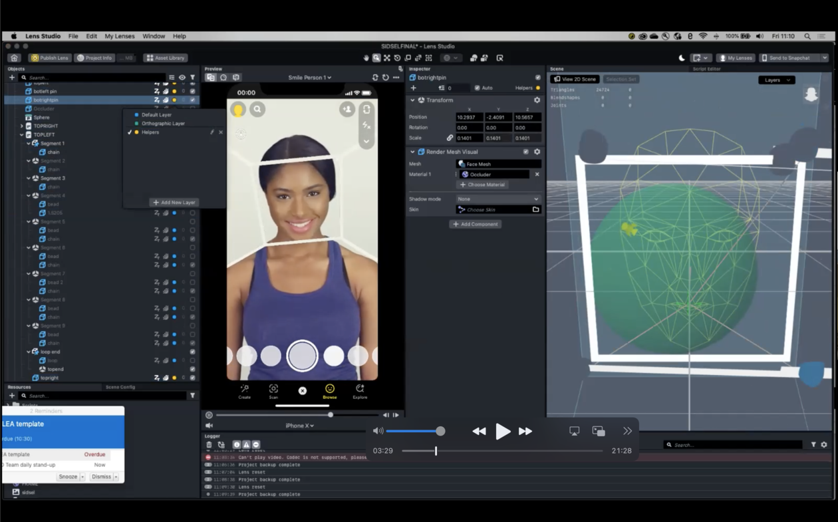This screenshot has width=838, height=522.
Task: Click Add Component button
Action: coord(475,224)
